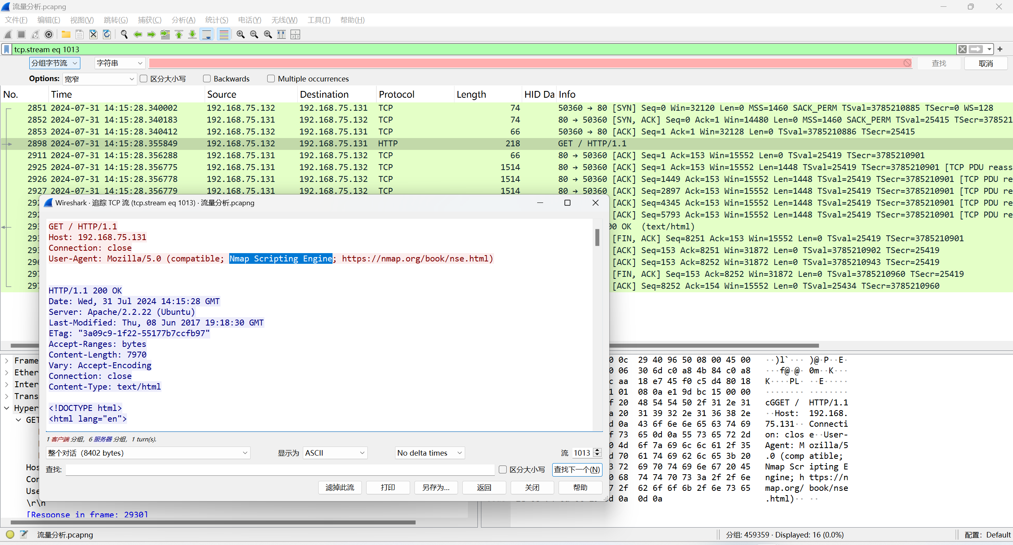Zoom in main window text
The height and width of the screenshot is (545, 1013).
click(241, 35)
